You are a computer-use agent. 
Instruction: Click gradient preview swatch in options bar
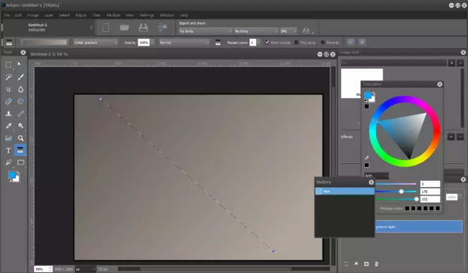click(44, 43)
